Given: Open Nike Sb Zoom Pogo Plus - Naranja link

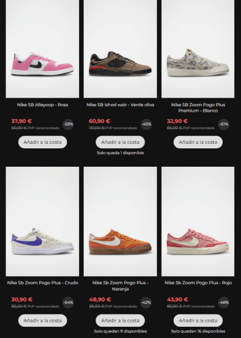Looking at the screenshot, I should (x=120, y=286).
